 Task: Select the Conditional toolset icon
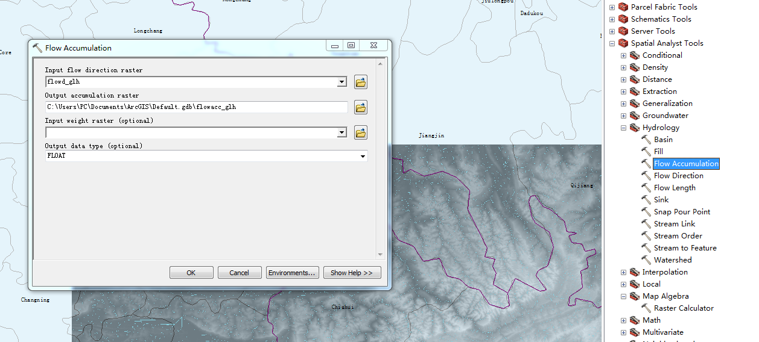coord(635,55)
